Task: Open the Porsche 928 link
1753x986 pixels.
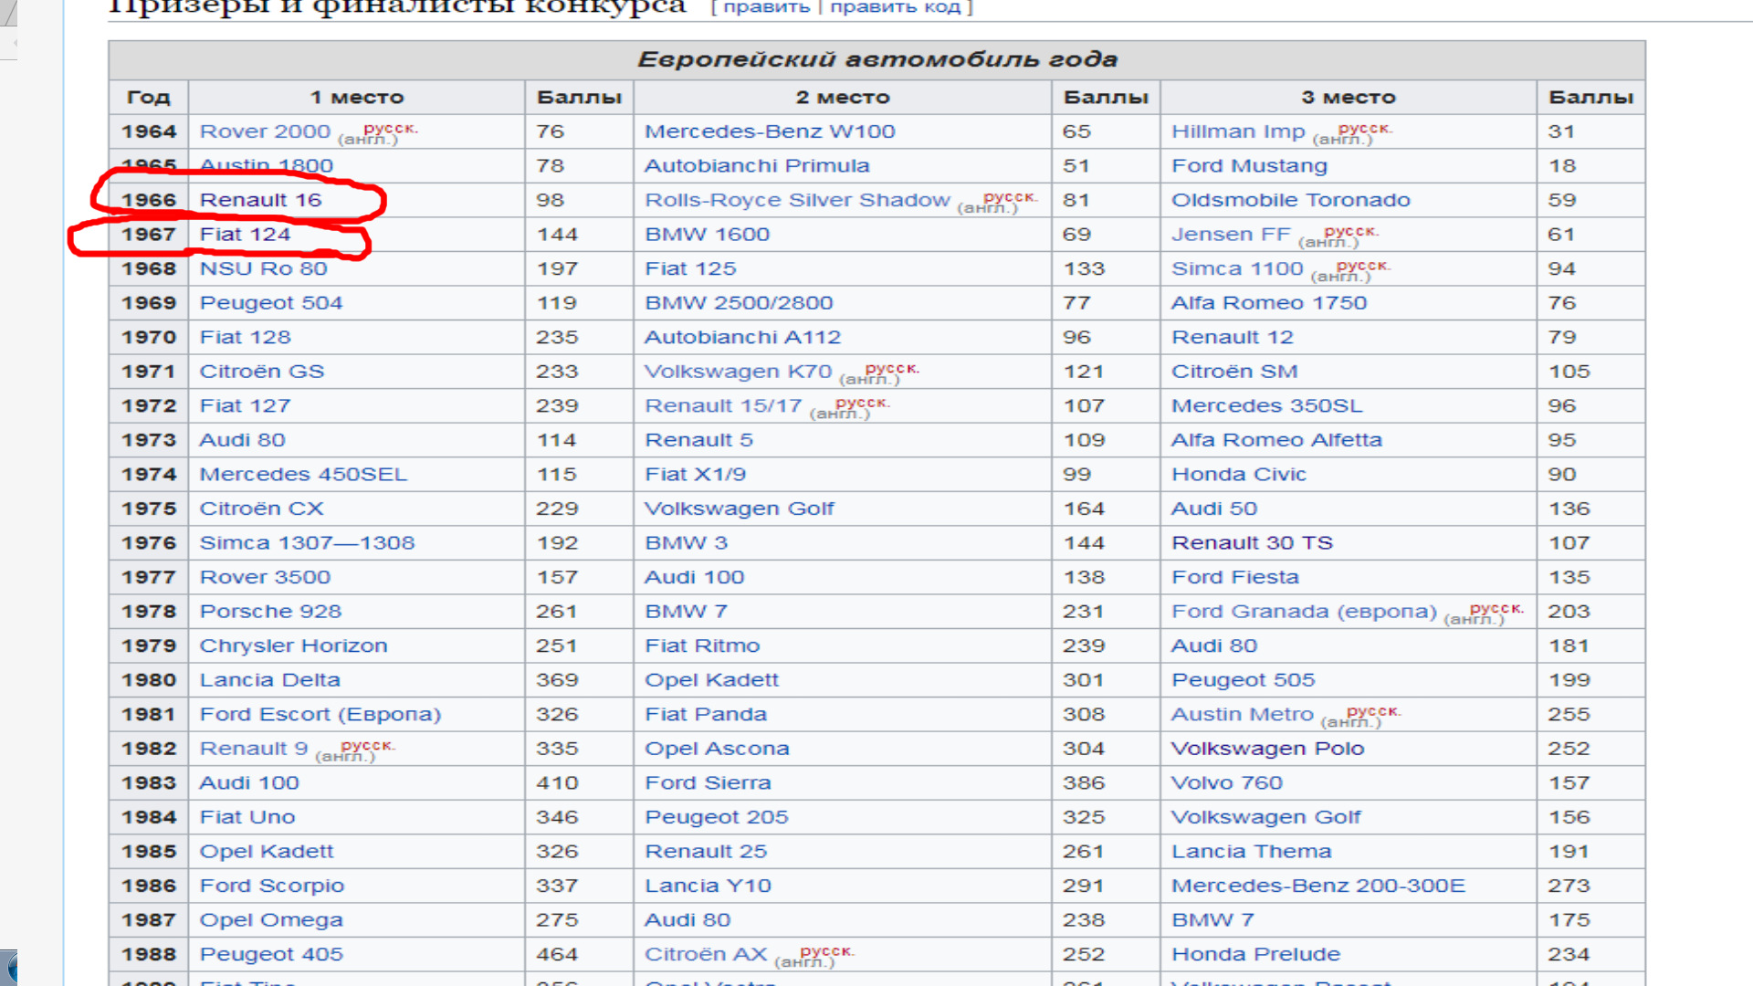Action: tap(270, 612)
